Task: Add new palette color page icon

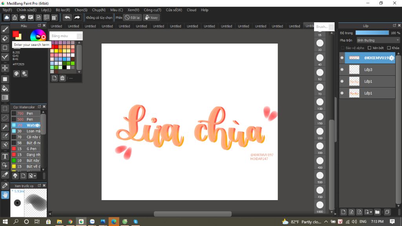Action: coord(54,78)
